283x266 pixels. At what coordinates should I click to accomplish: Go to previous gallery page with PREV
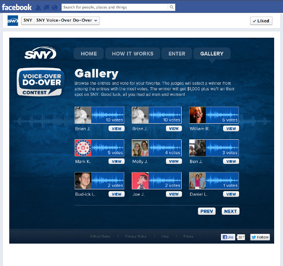[207, 211]
